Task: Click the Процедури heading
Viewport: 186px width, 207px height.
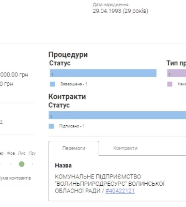Action: tap(68, 54)
